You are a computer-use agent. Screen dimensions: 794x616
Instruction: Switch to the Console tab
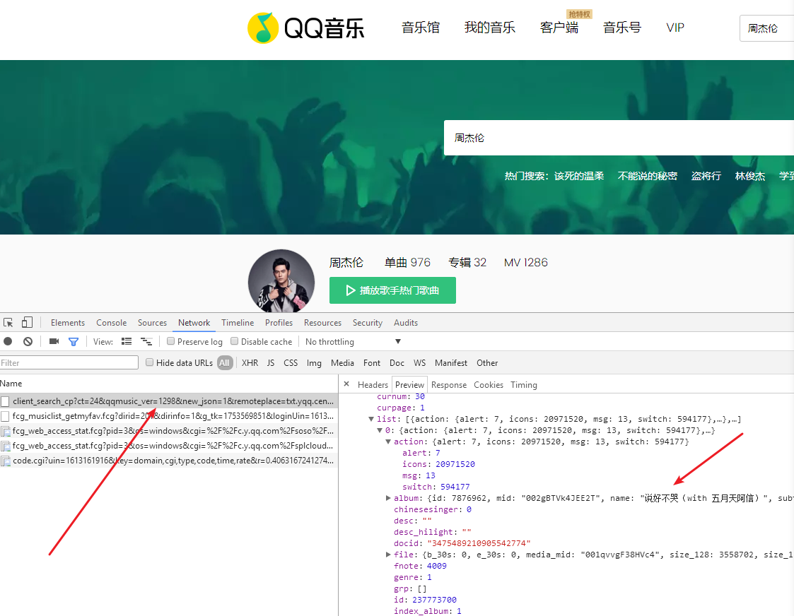112,323
